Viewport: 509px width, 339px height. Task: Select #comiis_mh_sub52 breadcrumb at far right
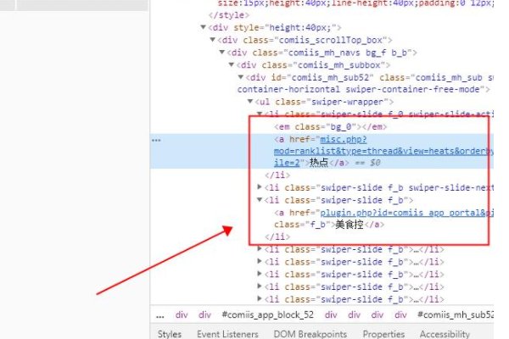[x=458, y=314]
